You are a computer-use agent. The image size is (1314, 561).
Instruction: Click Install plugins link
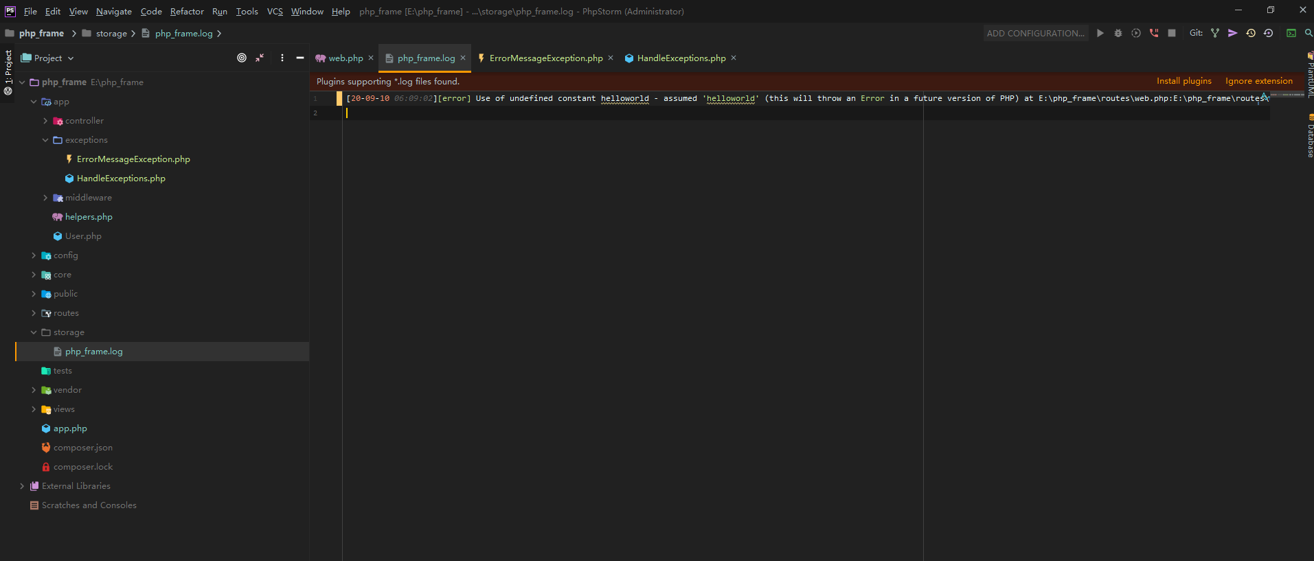(x=1183, y=81)
